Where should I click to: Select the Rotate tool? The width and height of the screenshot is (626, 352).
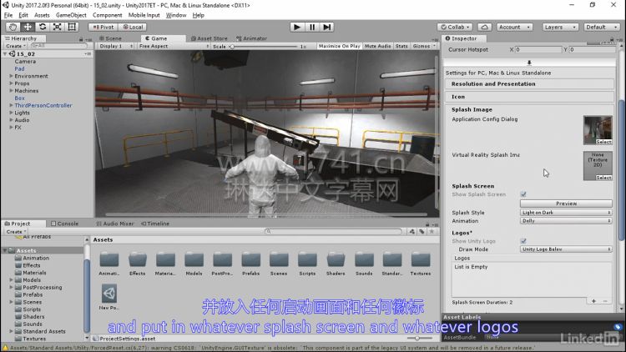click(43, 27)
